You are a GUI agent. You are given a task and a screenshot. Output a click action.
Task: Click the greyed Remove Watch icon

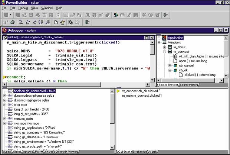click(x=77, y=22)
